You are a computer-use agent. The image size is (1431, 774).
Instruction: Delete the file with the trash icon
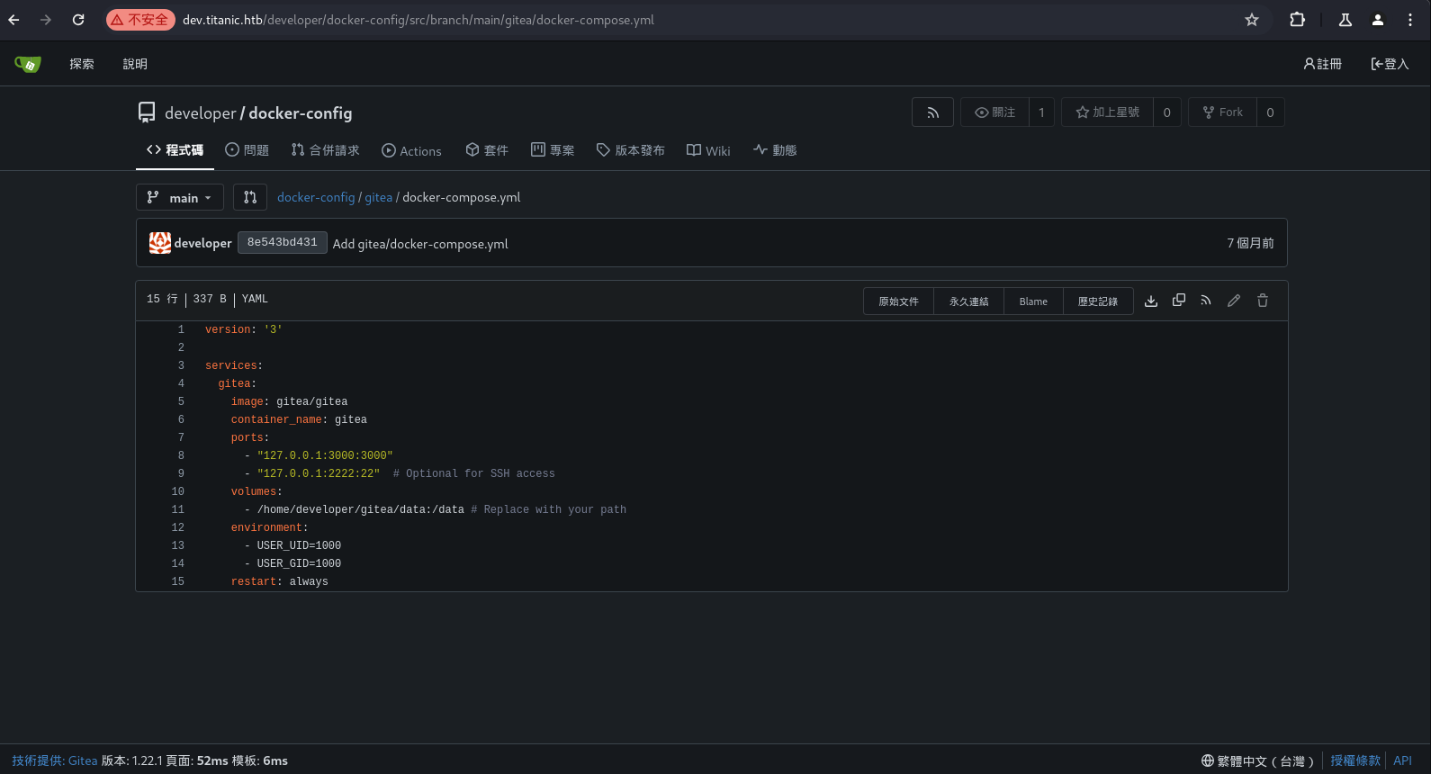pyautogui.click(x=1263, y=301)
